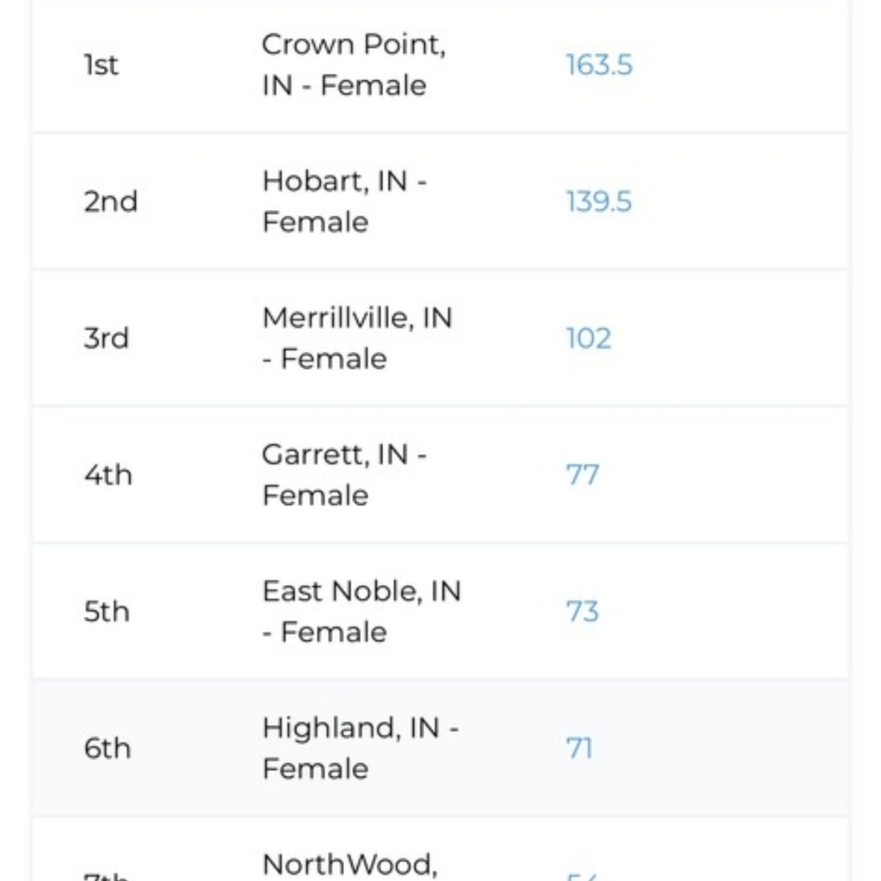Click the 3rd place label
Viewport: 881px width, 881px height.
(x=107, y=338)
